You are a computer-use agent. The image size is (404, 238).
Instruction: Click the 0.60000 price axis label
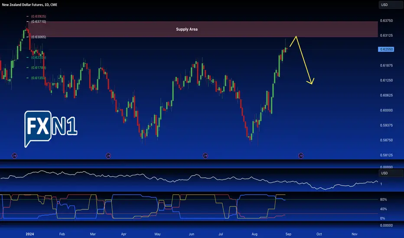[387, 110]
